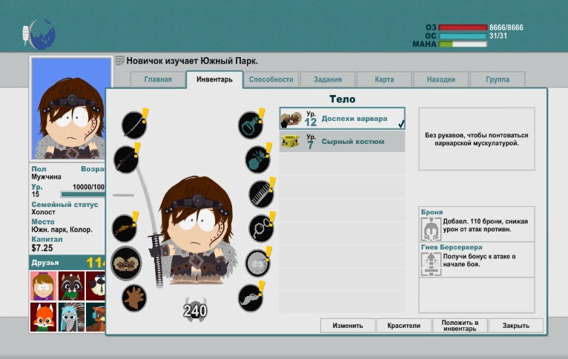Screen dimensions: 568x359
Task: Click the capital value $7.25
Action: [x=42, y=248]
